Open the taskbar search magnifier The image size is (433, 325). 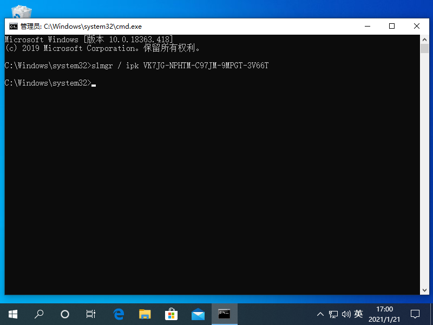pos(39,314)
